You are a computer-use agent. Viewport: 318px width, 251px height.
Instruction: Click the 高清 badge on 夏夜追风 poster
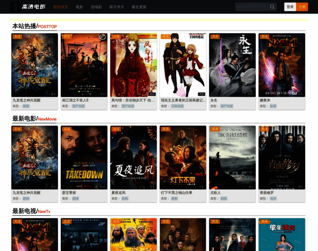pyautogui.click(x=116, y=129)
